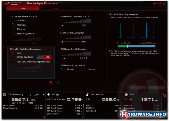Adjust the 300kHz fixed frequency slider handle
The image size is (169, 121).
(x=12, y=72)
